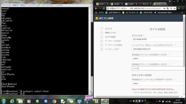The image size is (186, 104).
Task: Open the ウィンドウ(W) menu in the terminal
Action: pos(48,5)
